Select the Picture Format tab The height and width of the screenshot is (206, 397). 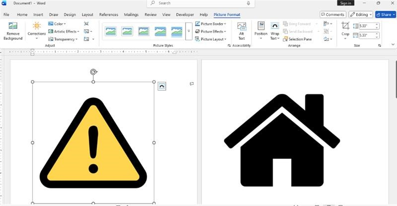(227, 15)
